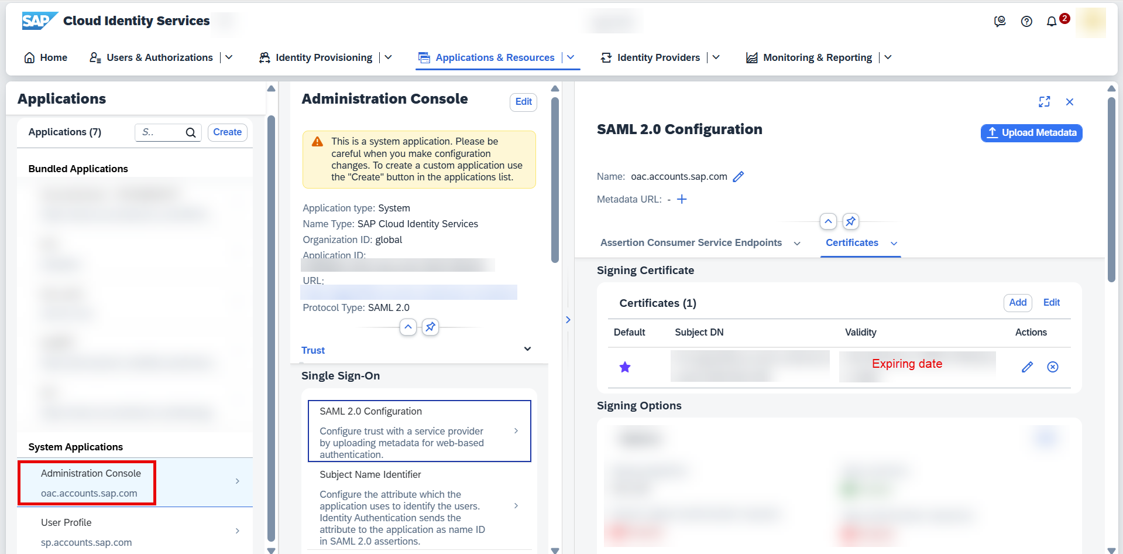
Task: Click chevron on Administration Console row
Action: pyautogui.click(x=238, y=481)
